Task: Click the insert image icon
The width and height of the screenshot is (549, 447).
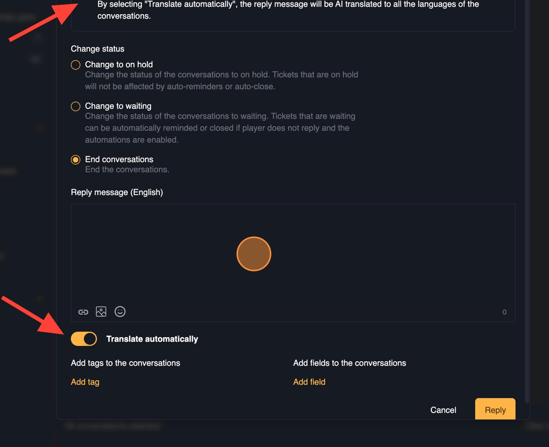Action: (x=101, y=312)
